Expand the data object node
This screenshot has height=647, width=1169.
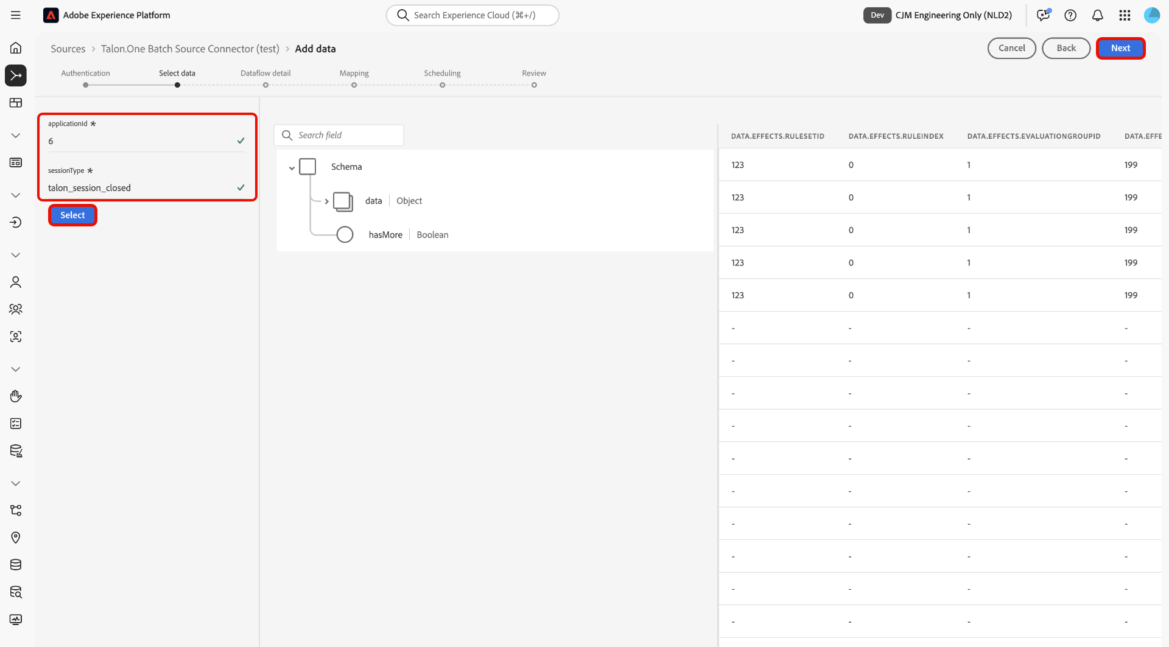tap(326, 201)
